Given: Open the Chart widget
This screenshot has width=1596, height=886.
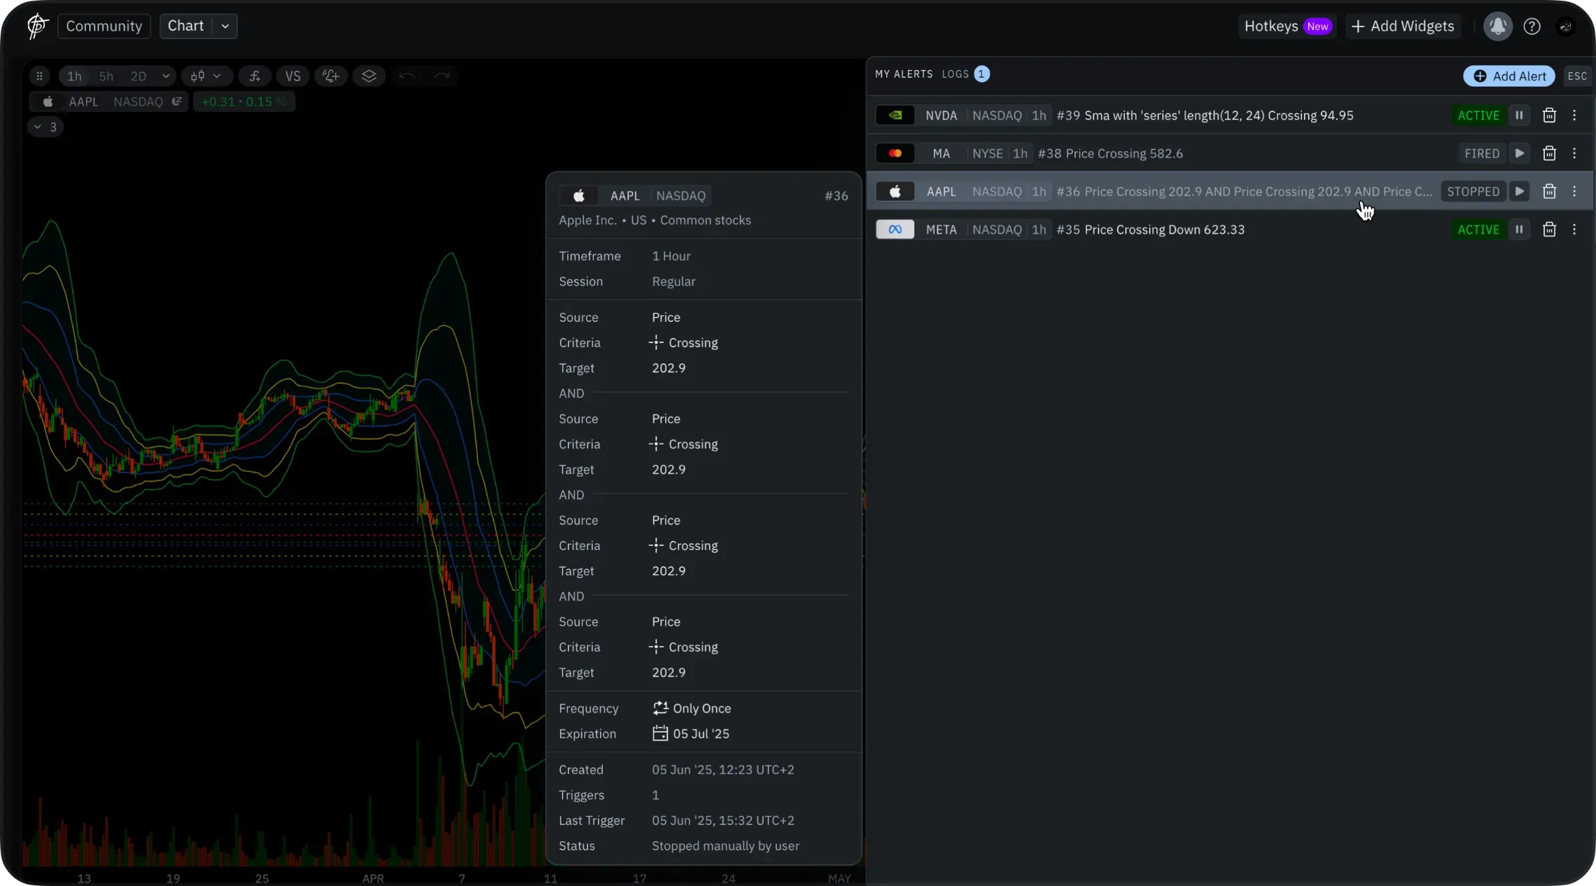Looking at the screenshot, I should click(x=186, y=26).
